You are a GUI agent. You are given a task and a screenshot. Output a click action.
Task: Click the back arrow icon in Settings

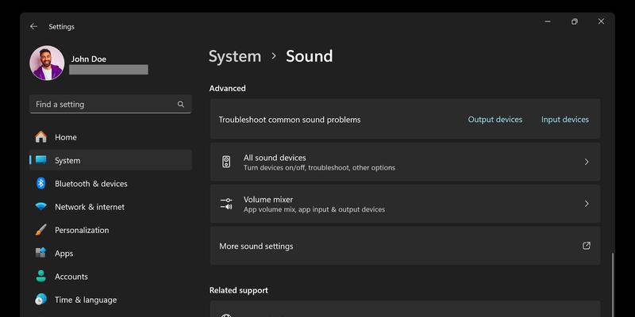(33, 26)
